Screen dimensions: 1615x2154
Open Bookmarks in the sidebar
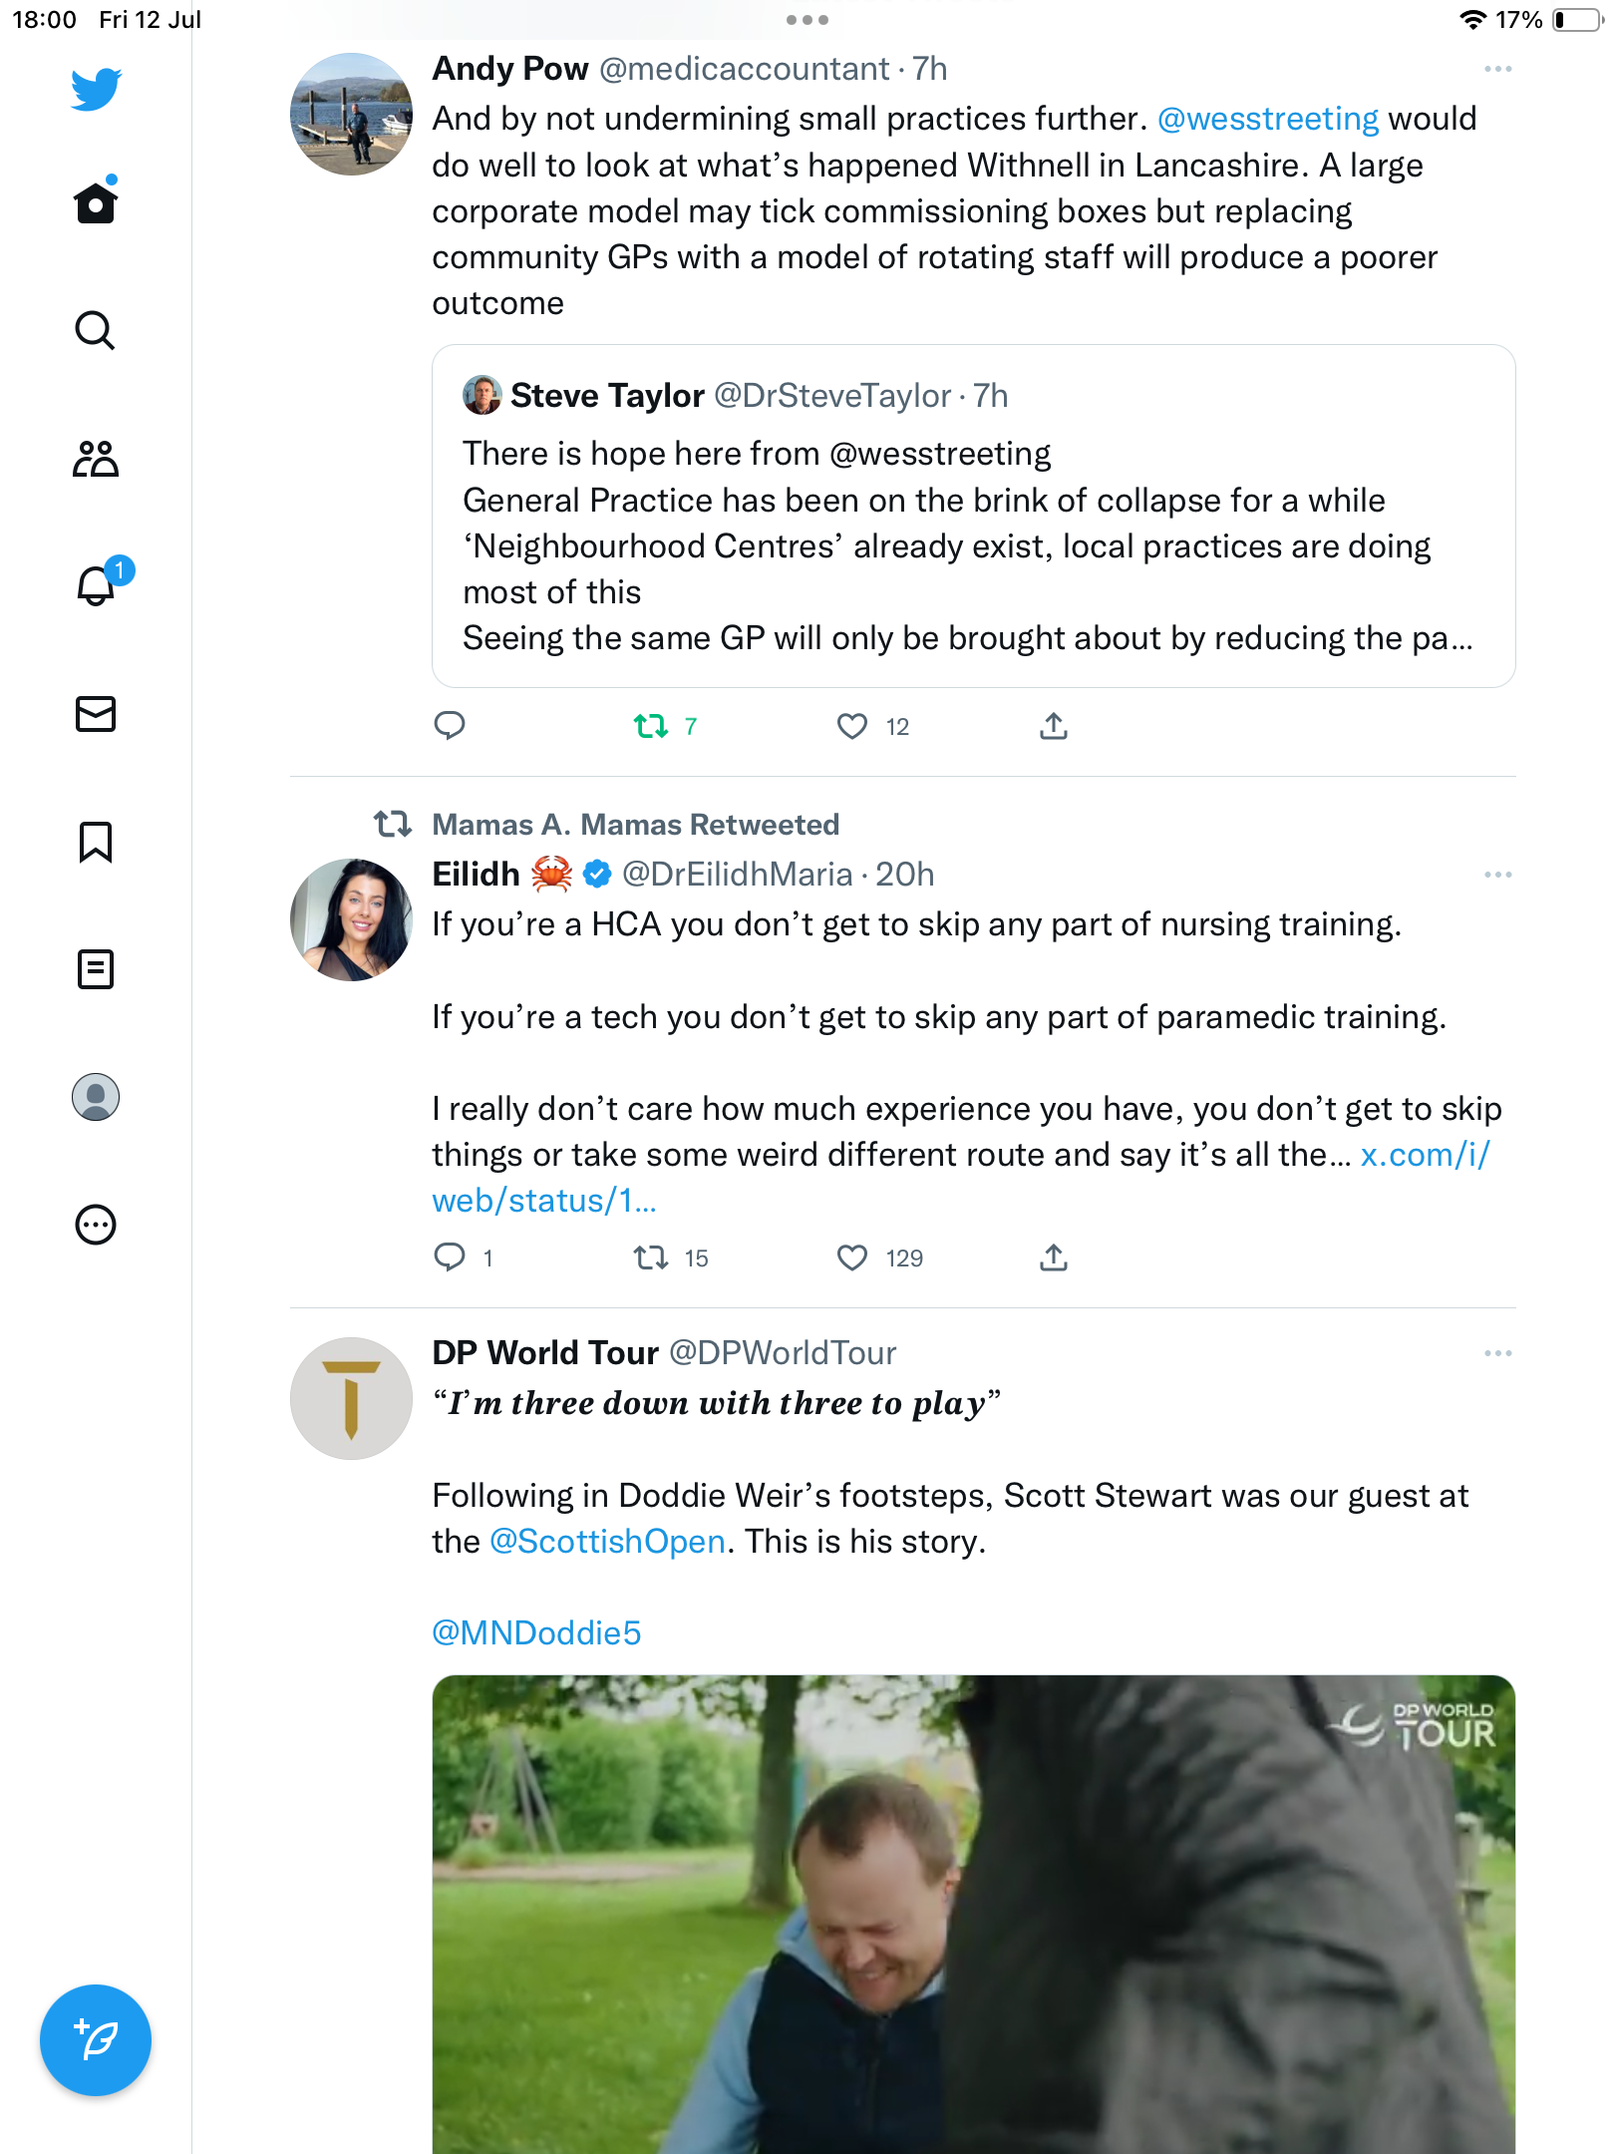pyautogui.click(x=96, y=842)
